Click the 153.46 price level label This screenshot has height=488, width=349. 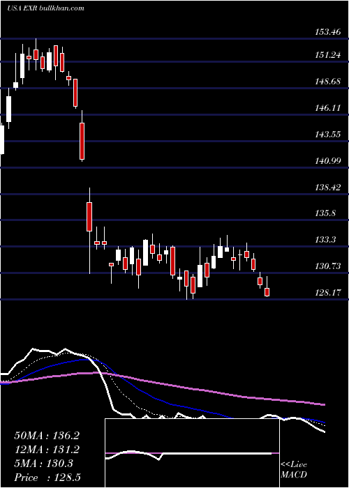click(328, 32)
